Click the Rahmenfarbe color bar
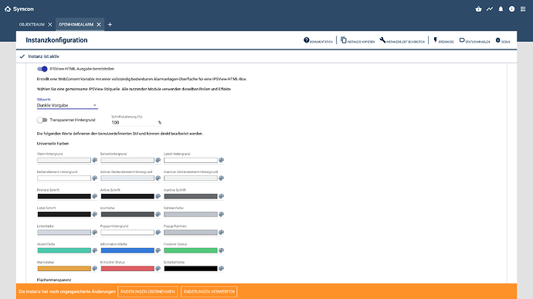The width and height of the screenshot is (533, 299). point(191,214)
